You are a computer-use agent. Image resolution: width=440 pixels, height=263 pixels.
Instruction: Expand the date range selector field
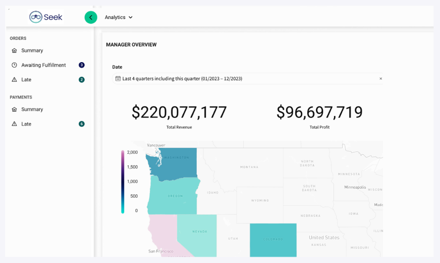(x=247, y=78)
